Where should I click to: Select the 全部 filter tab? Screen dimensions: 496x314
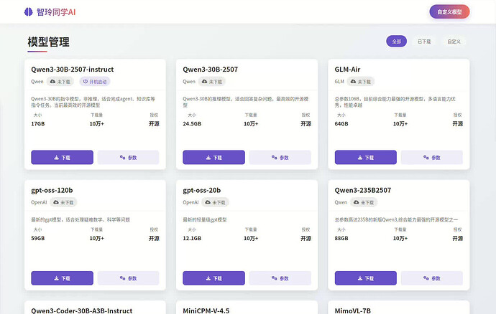click(396, 42)
